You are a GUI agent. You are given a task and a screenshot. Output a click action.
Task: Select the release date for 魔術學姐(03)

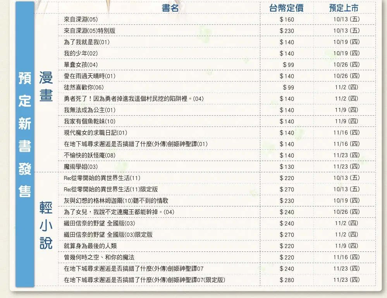point(347,166)
